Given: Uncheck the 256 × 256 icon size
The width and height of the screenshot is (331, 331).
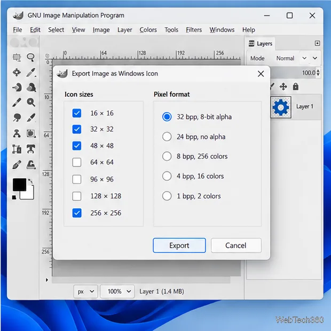Looking at the screenshot, I should tap(77, 213).
